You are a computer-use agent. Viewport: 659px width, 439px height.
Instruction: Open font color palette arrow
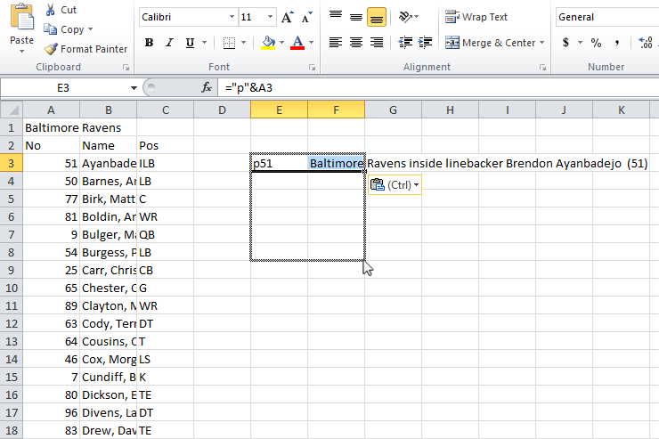[x=311, y=43]
